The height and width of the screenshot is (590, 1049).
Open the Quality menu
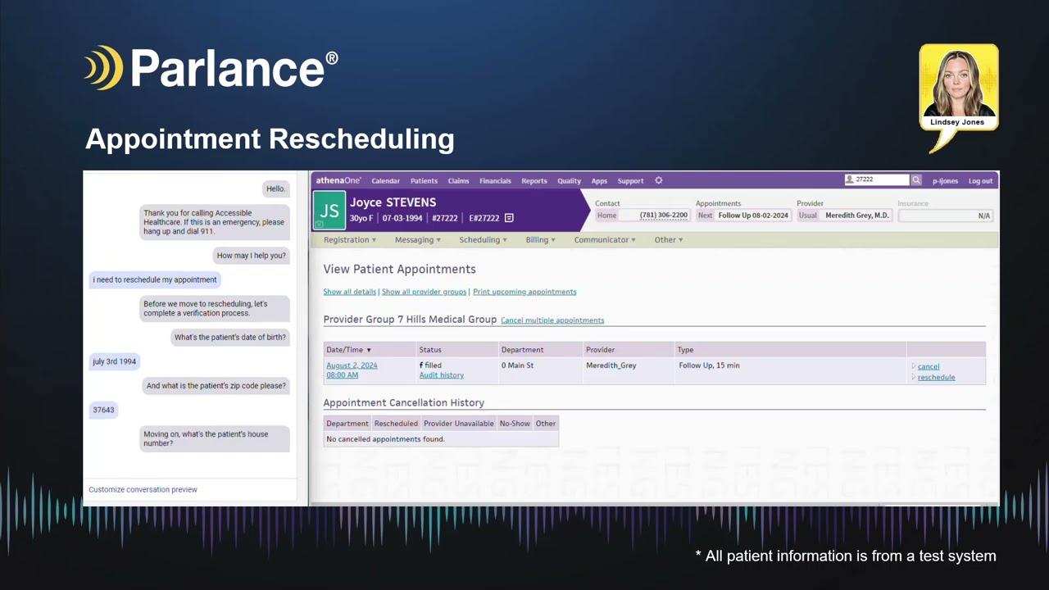[569, 181]
